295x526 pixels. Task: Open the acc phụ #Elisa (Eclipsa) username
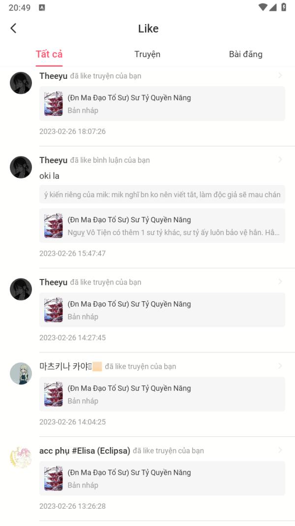point(85,451)
